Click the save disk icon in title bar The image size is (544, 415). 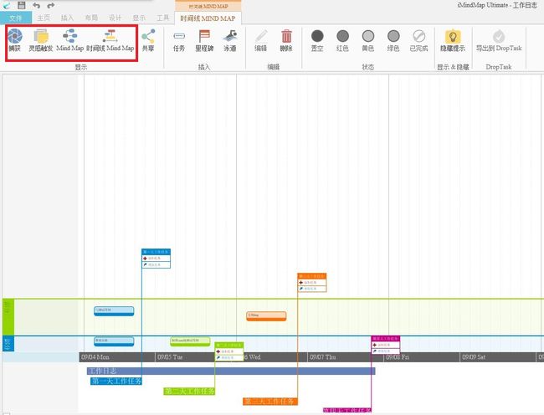tap(22, 5)
